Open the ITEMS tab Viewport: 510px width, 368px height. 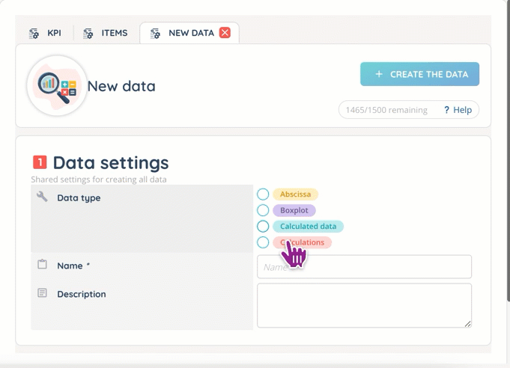click(114, 33)
